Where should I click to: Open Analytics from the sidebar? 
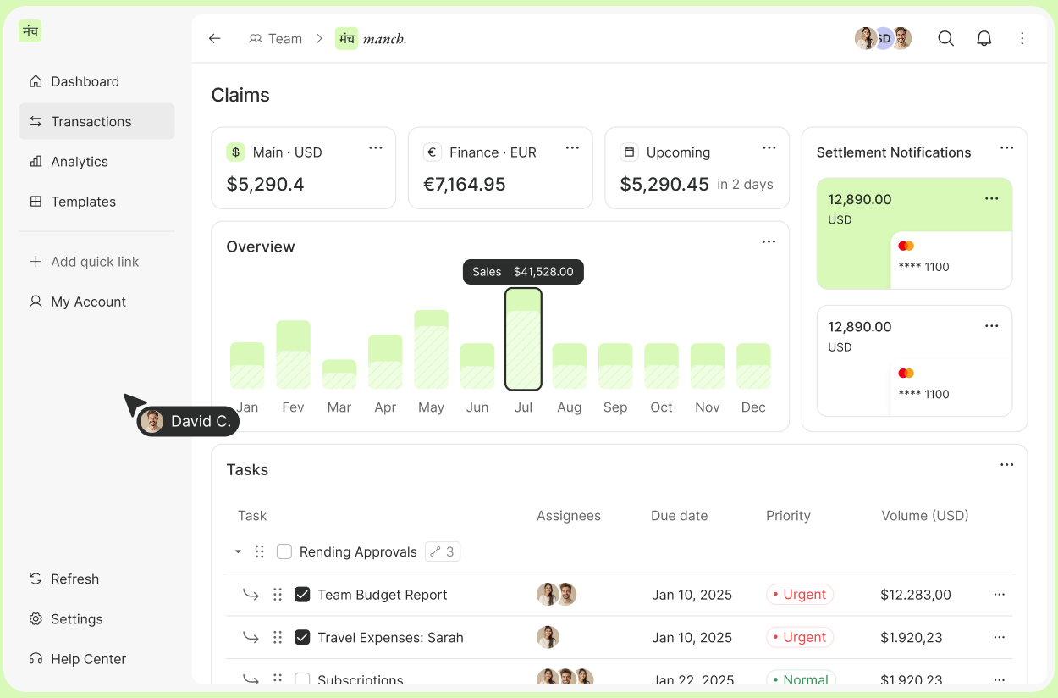pyautogui.click(x=80, y=161)
